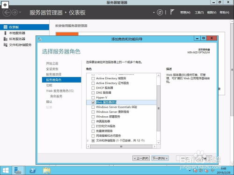Viewport: 234px width, 175px height.
Task: Check DNS 服务器 role checkbox
Action: click(x=93, y=93)
